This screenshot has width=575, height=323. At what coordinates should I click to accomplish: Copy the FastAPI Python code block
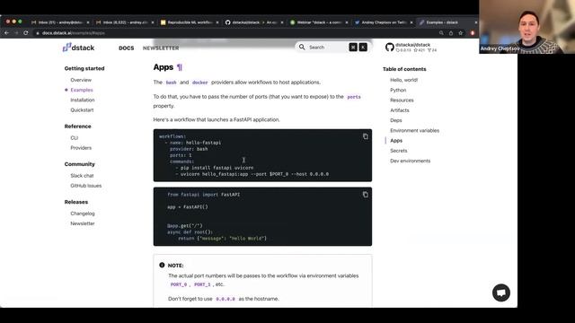[x=366, y=195]
